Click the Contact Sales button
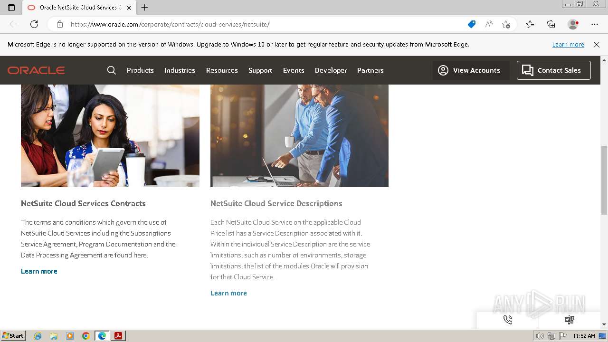The height and width of the screenshot is (342, 608). 554,70
